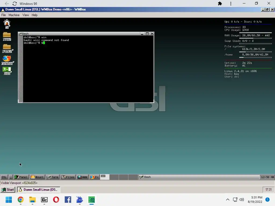Reload the Windows 96 page
The image size is (275, 206).
[x=15, y=3]
